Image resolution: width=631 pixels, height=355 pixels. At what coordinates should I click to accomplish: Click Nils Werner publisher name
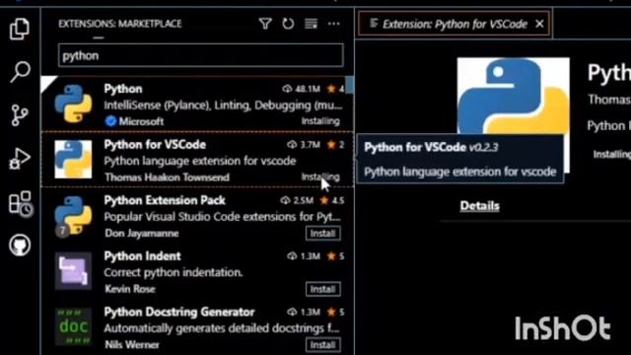132,344
